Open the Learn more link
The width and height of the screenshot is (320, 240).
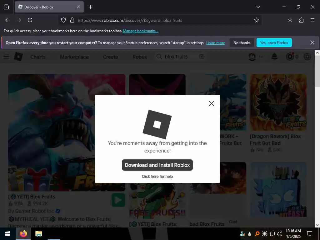point(216,43)
